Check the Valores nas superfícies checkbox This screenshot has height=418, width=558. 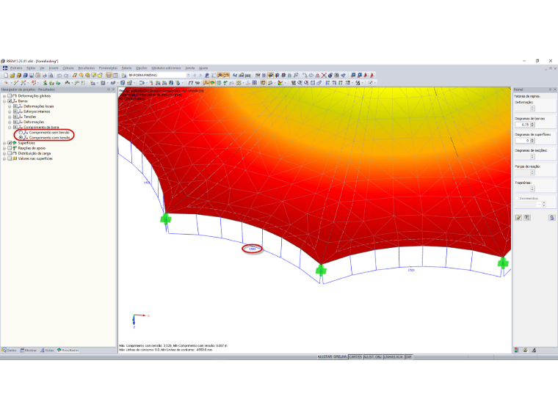(x=10, y=158)
